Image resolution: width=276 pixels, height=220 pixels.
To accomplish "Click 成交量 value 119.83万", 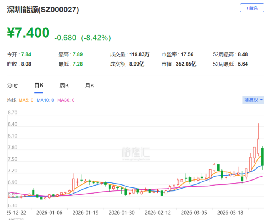I will pos(139,54).
